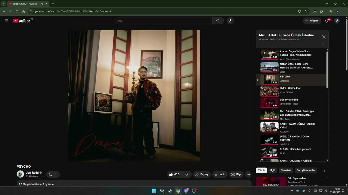The image size is (348, 195).
Task: Download the video with İndir
Action: 220,174
